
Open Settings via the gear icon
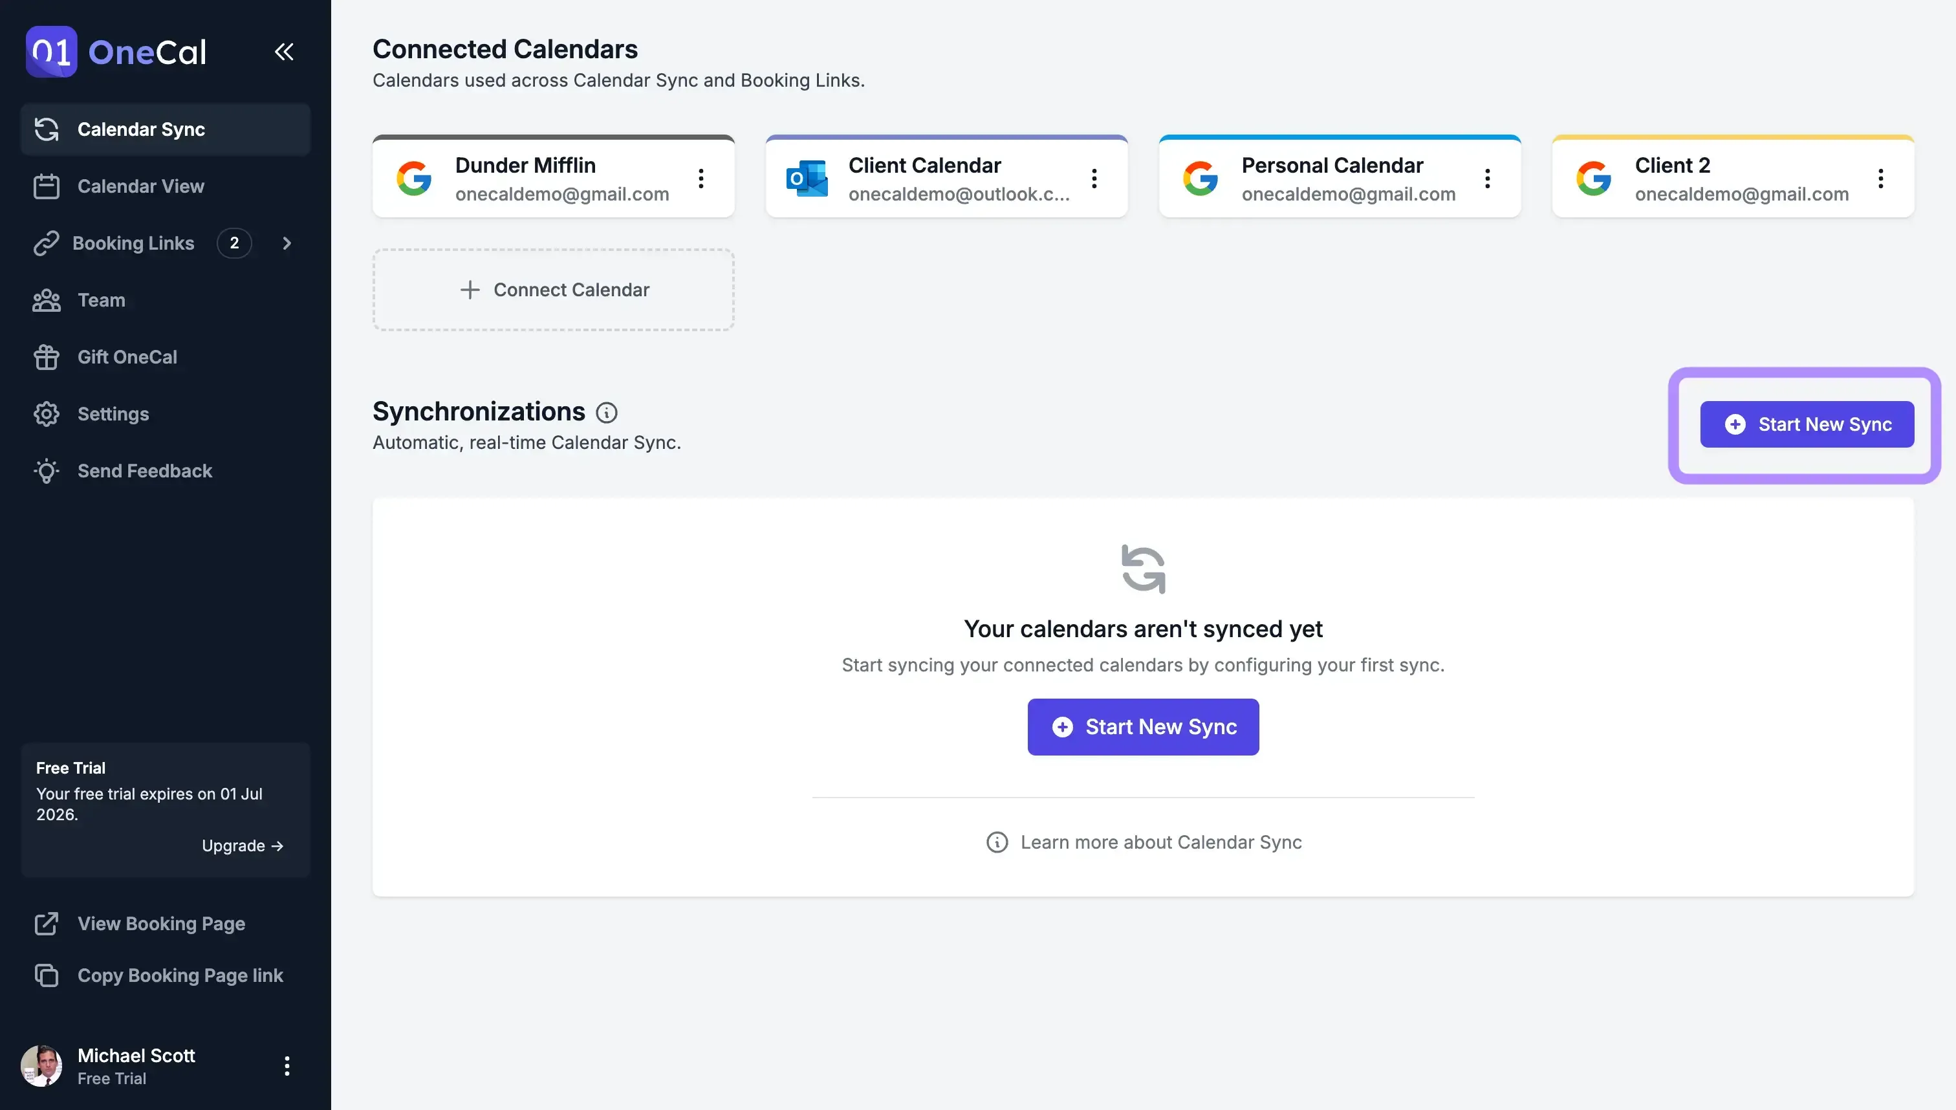[46, 413]
